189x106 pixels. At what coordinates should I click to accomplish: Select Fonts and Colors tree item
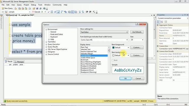tap(56, 34)
